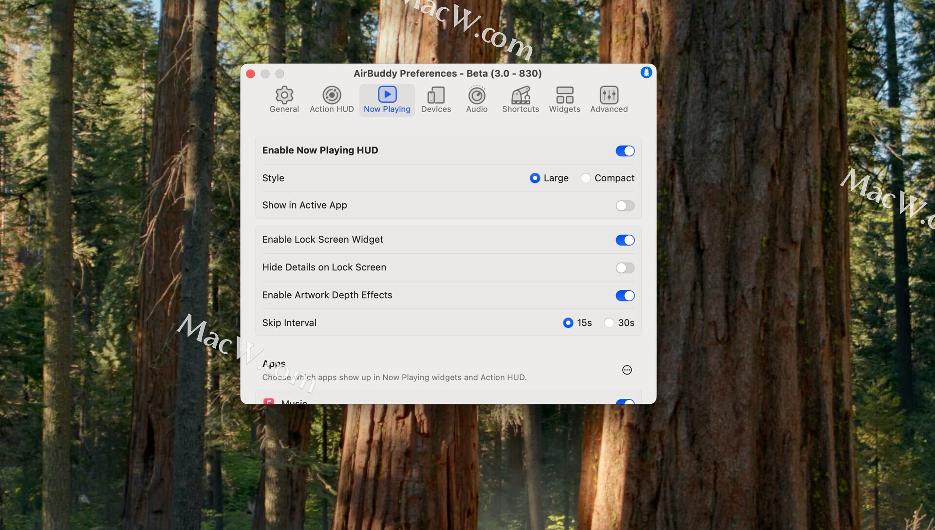Select the Compact style radio button
This screenshot has height=530, width=935.
coord(585,178)
